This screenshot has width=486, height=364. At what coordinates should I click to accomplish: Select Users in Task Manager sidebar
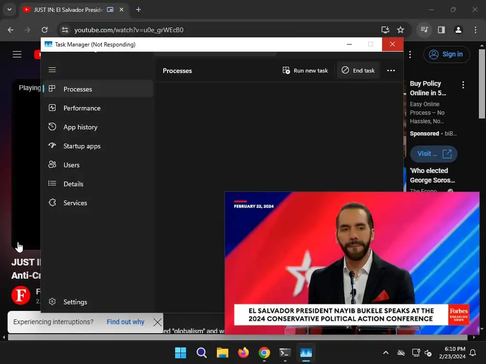(x=98, y=164)
